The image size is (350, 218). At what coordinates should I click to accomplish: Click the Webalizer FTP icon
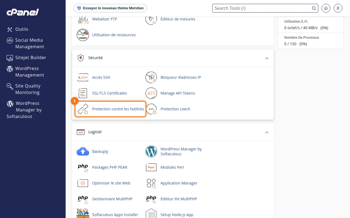coord(83,20)
